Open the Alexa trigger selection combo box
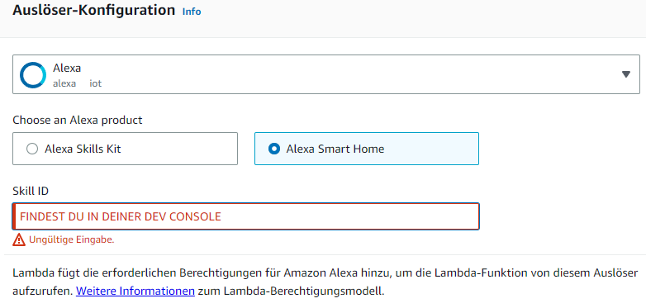646x308 pixels. tap(325, 74)
